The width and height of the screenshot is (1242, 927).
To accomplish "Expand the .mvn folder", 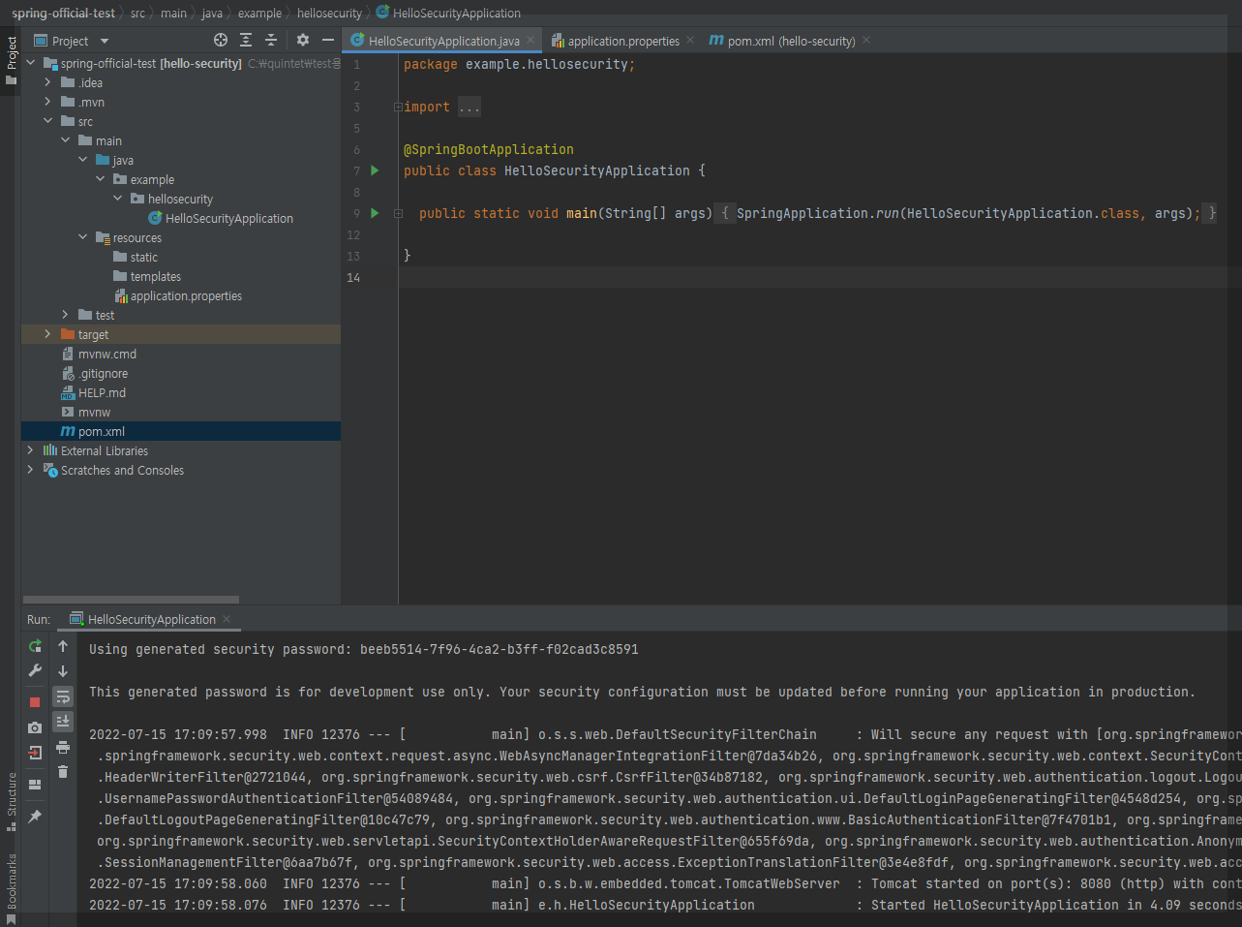I will click(x=47, y=102).
